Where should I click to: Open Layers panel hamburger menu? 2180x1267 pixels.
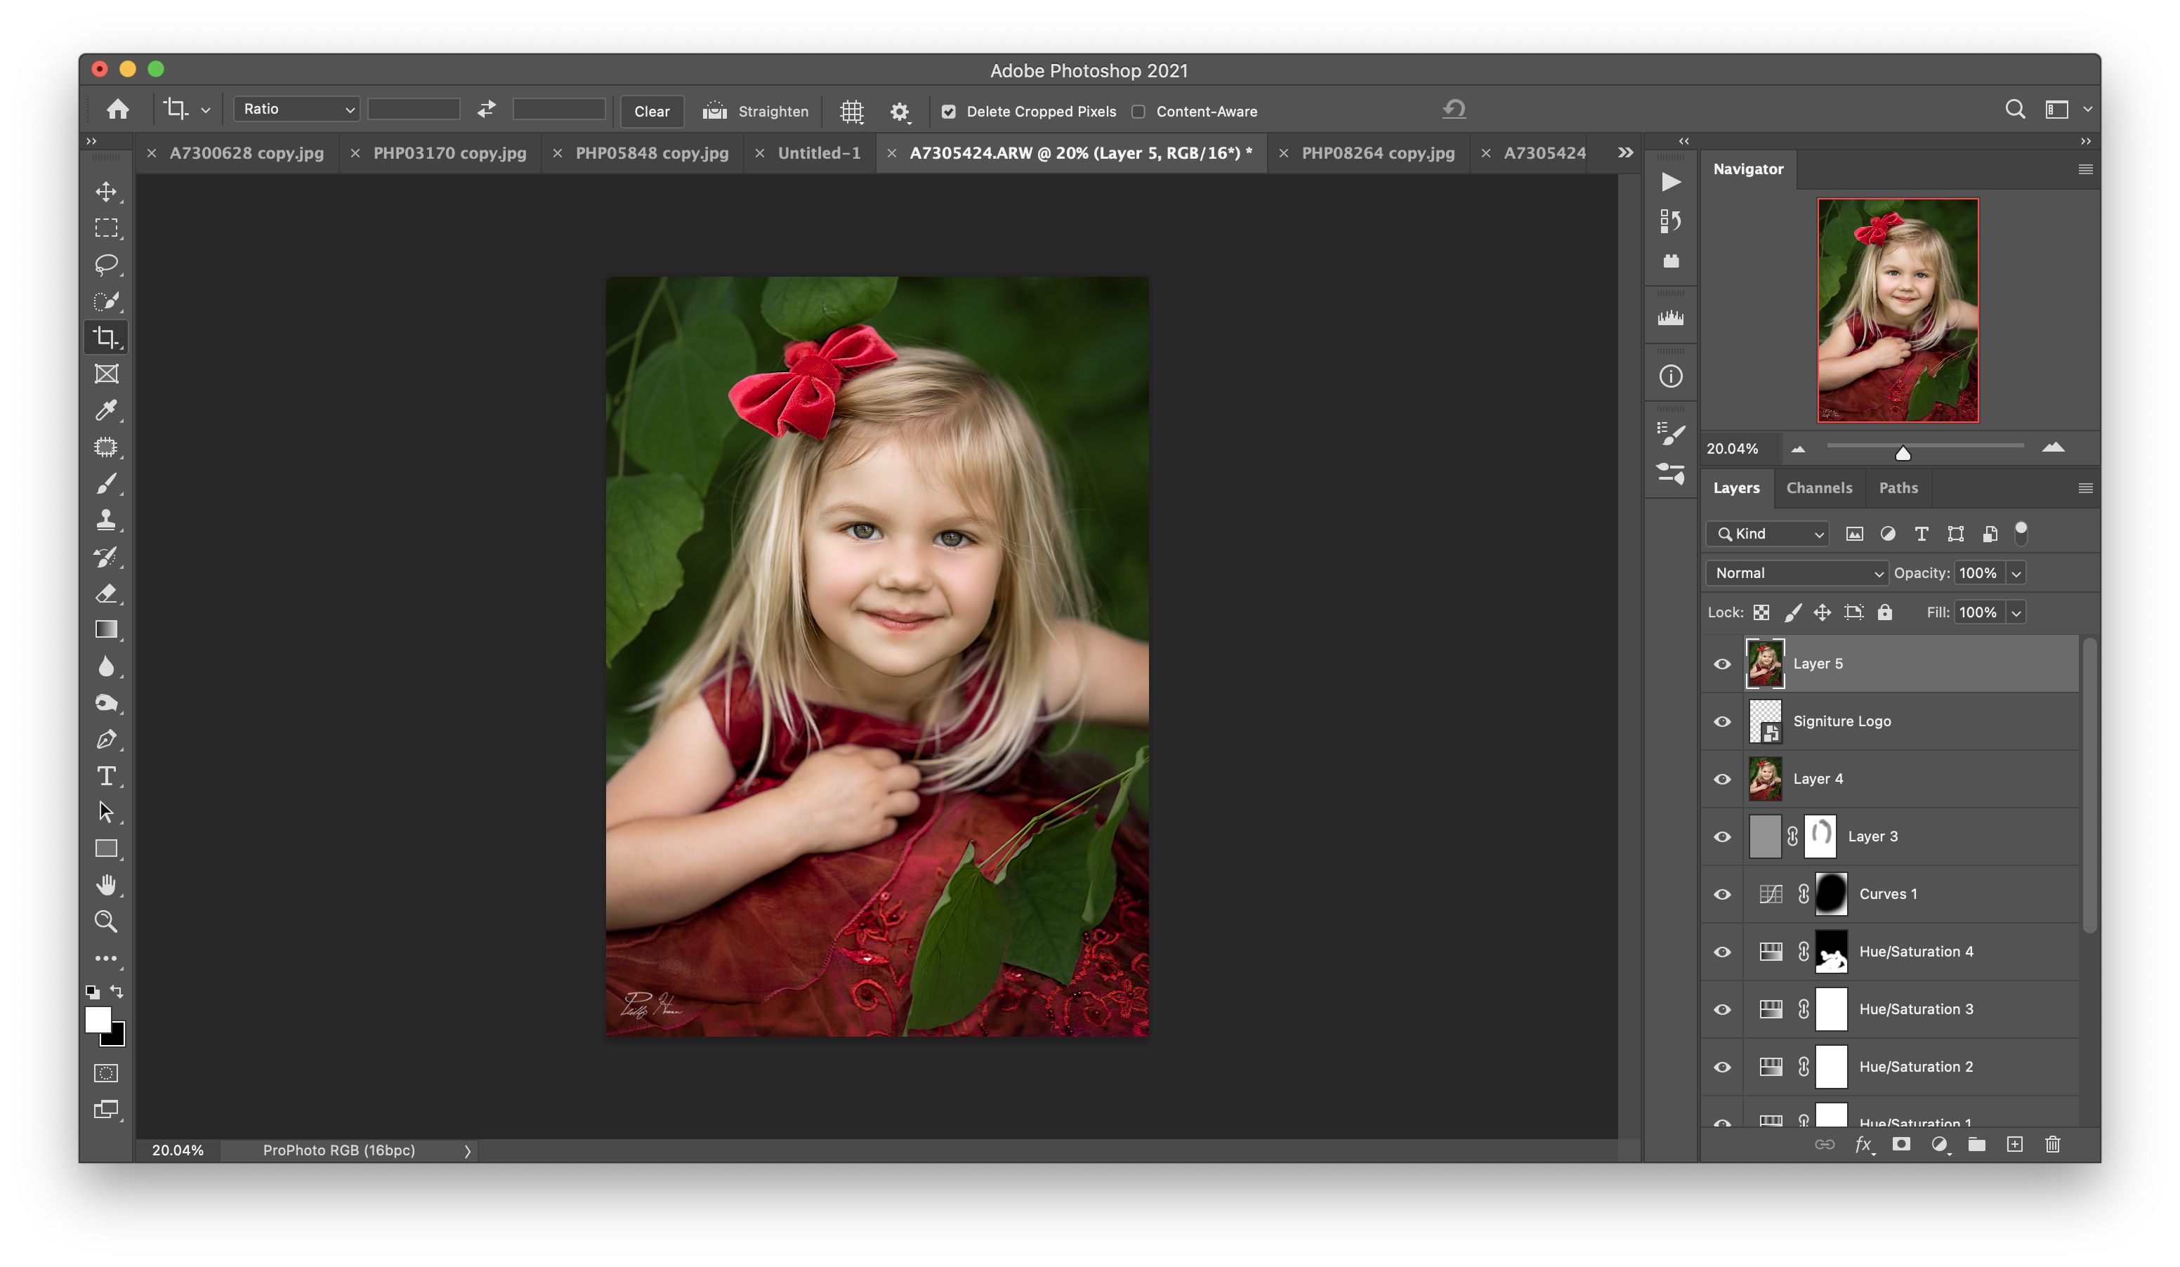pos(2086,488)
